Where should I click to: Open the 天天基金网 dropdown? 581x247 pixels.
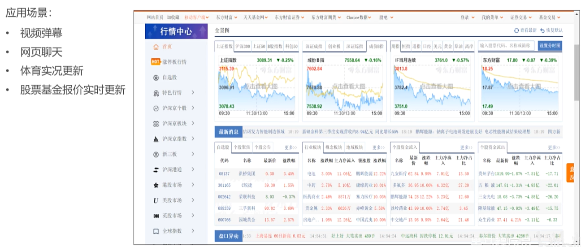(256, 17)
